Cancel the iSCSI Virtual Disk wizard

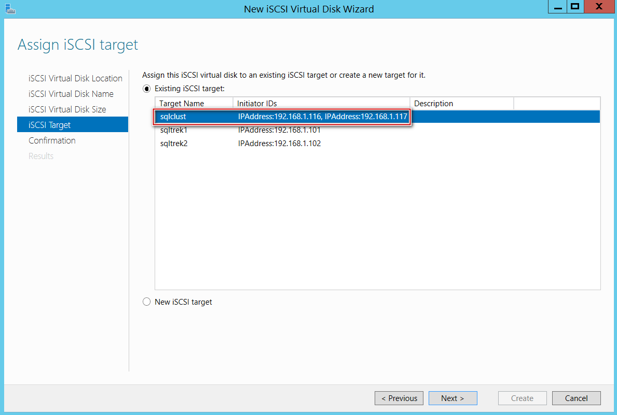click(576, 398)
